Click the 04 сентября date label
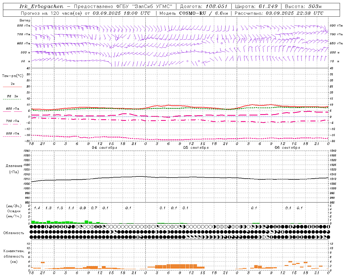Image resolution: width=344 pixels, height=275 pixels. pyautogui.click(x=104, y=148)
